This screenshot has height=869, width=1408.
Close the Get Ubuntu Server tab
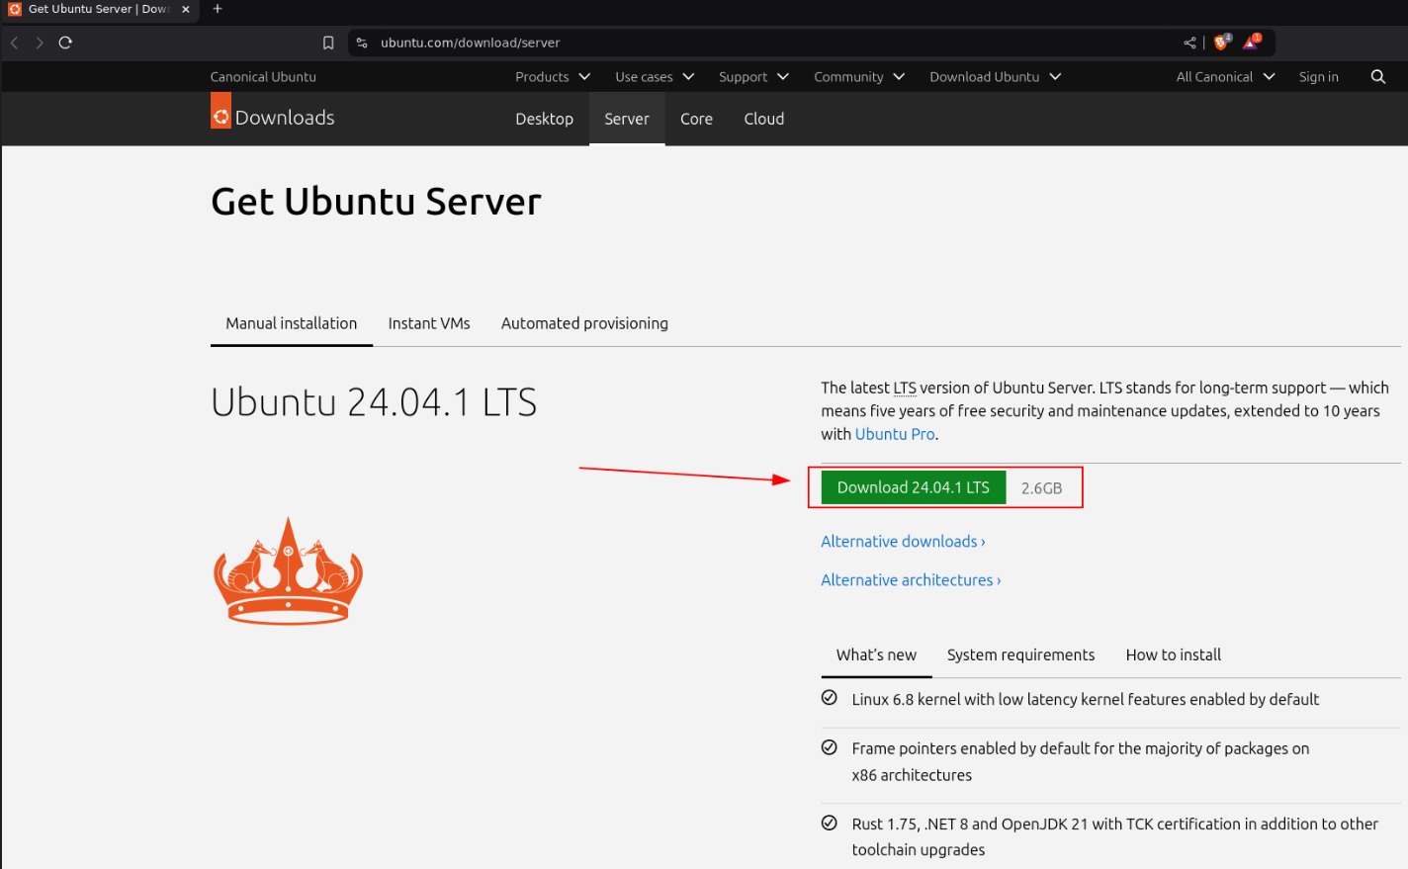(186, 9)
